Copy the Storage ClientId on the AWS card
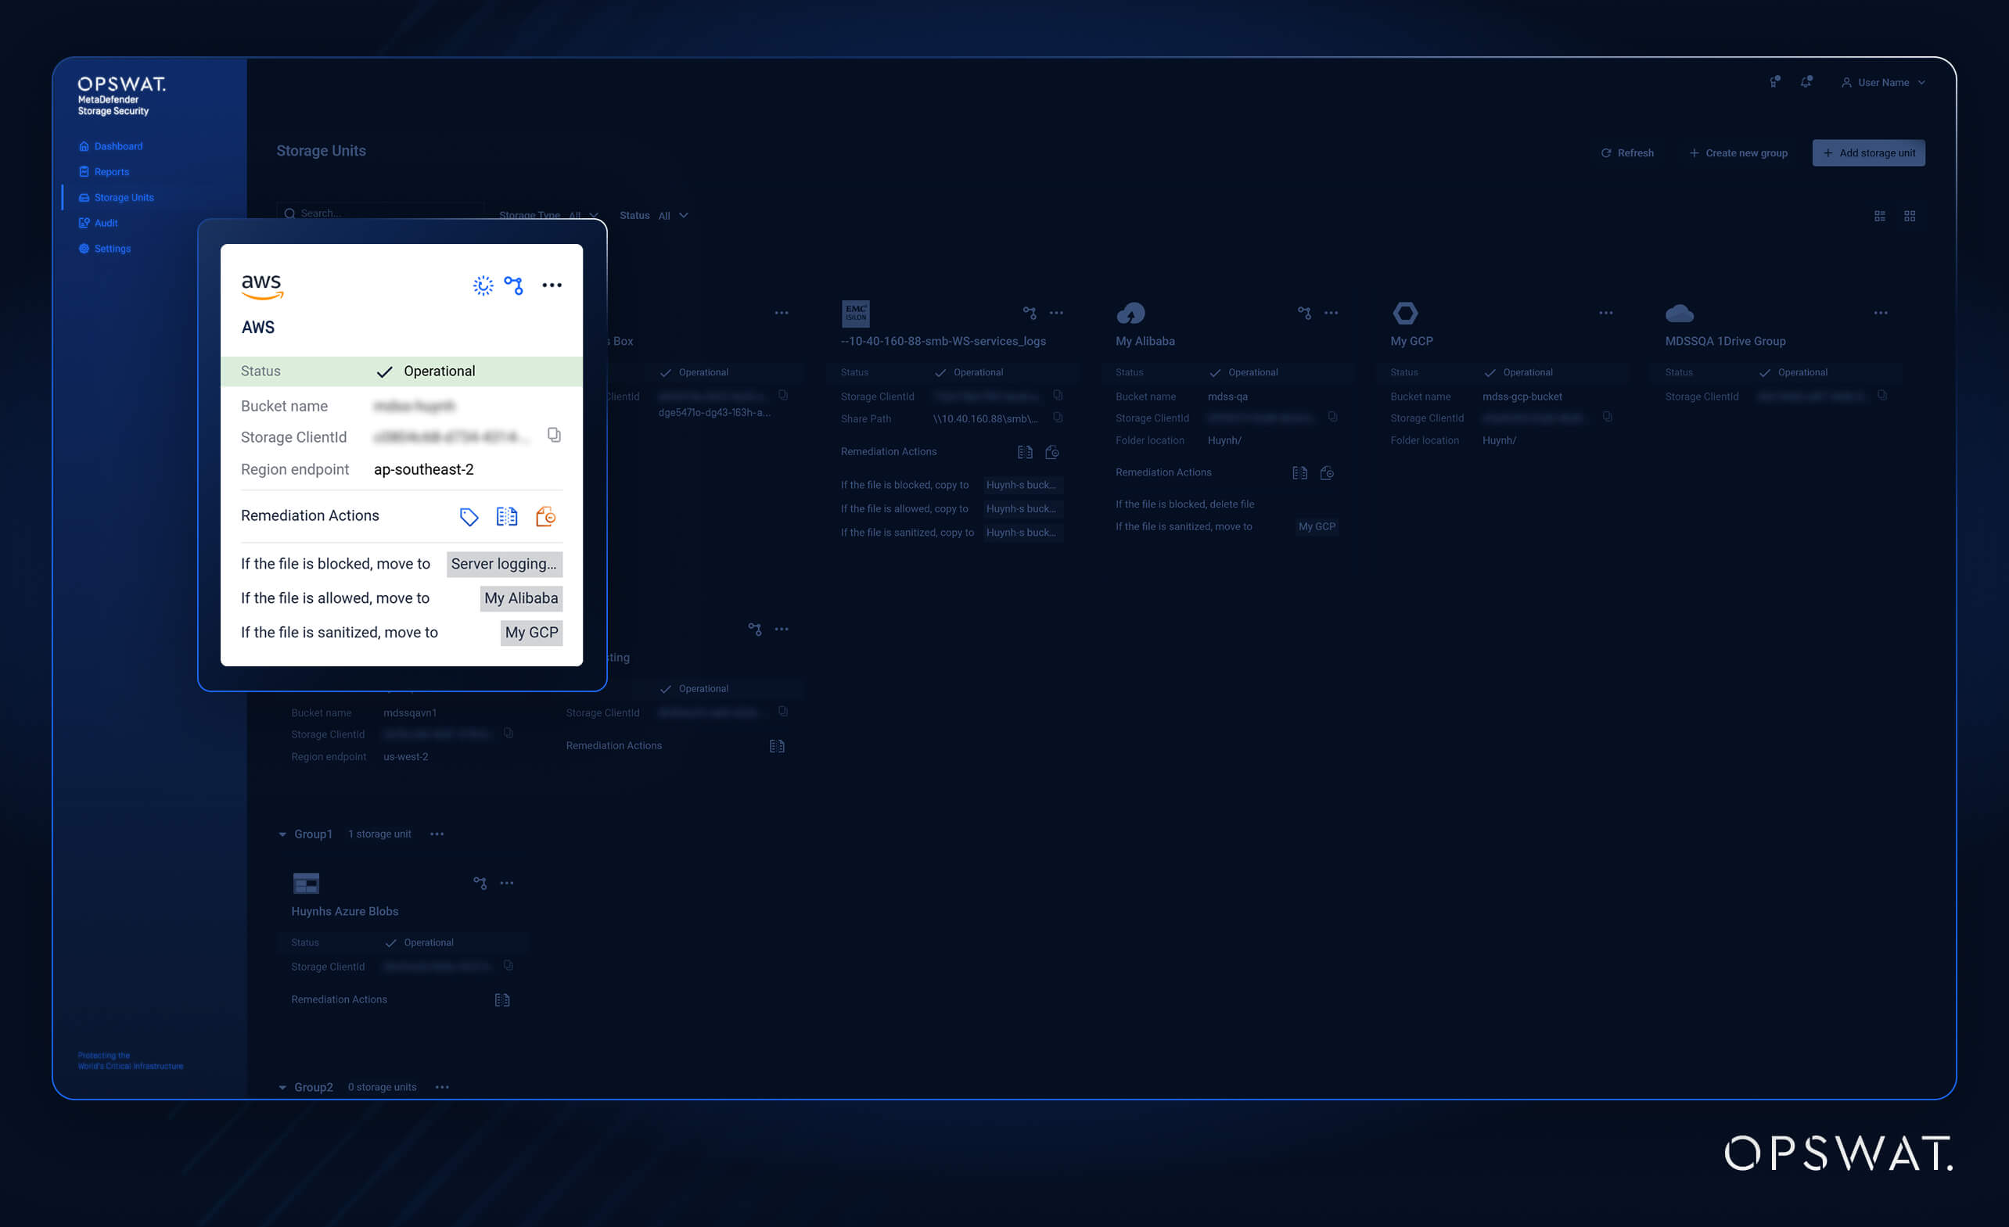 [555, 436]
